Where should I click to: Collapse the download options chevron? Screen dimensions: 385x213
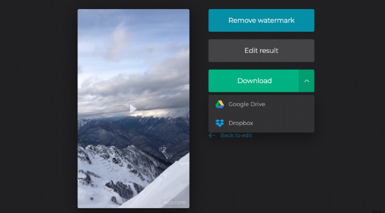(307, 81)
